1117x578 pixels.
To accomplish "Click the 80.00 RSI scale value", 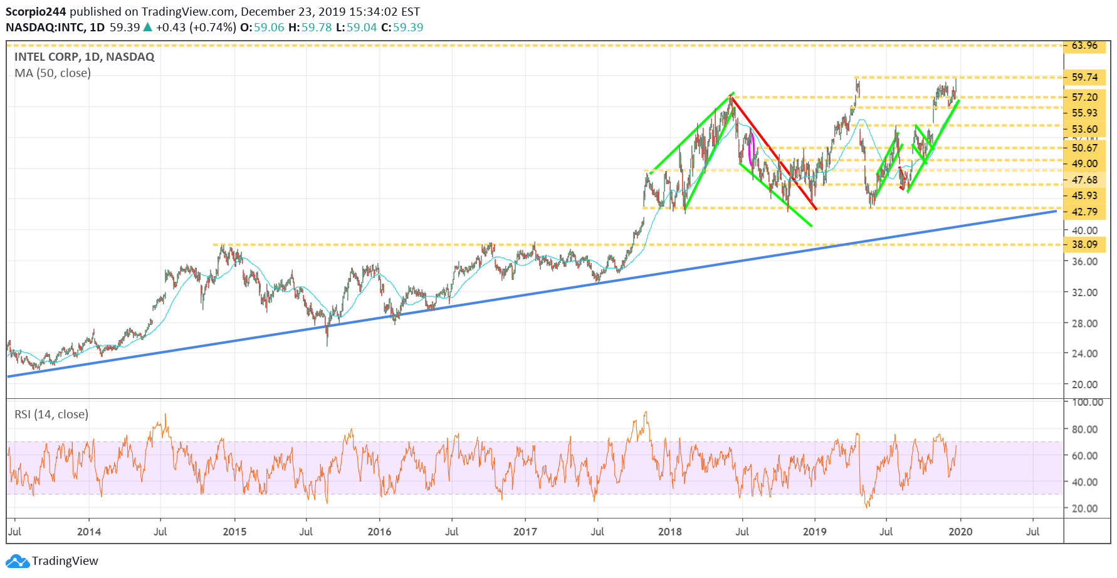I will [x=1084, y=429].
